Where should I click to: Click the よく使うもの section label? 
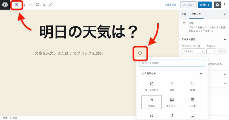point(149,74)
